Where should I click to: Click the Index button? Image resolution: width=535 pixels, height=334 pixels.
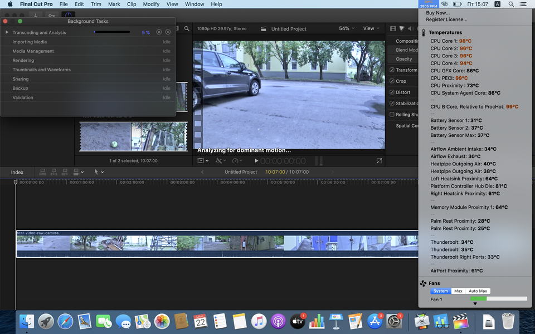(x=17, y=172)
